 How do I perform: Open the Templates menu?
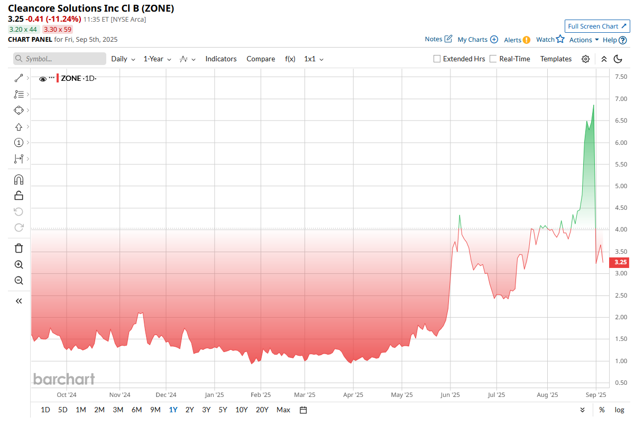coord(556,59)
